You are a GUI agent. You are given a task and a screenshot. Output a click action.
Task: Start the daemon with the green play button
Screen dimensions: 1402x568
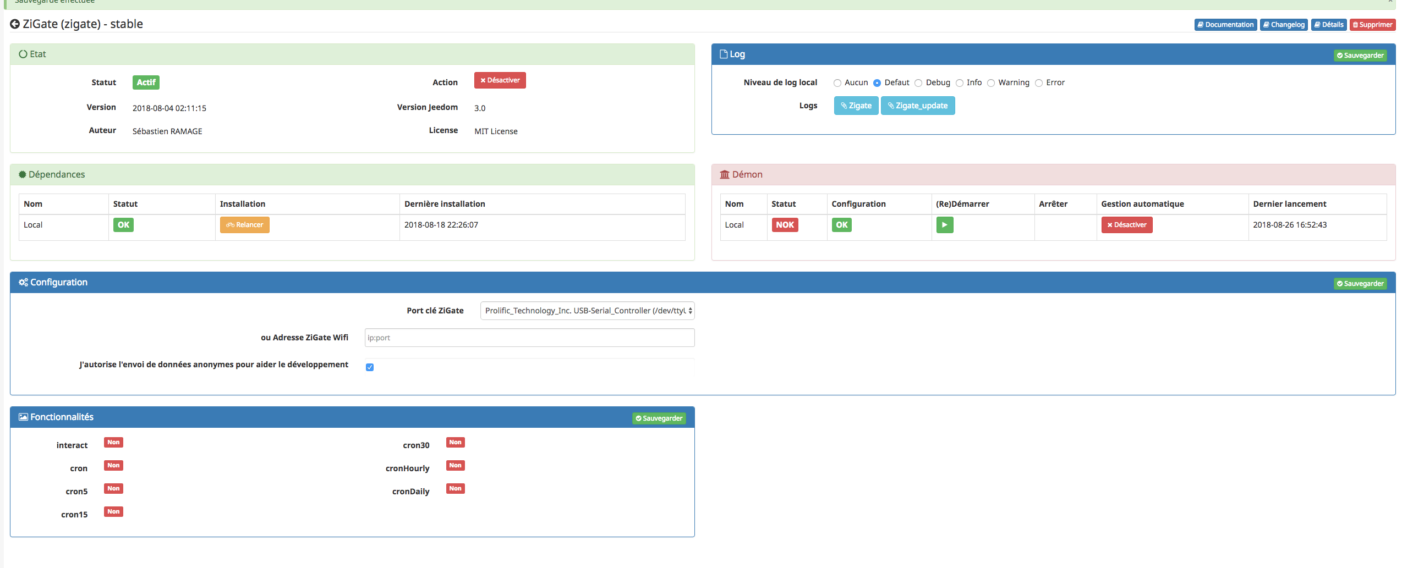(x=945, y=225)
